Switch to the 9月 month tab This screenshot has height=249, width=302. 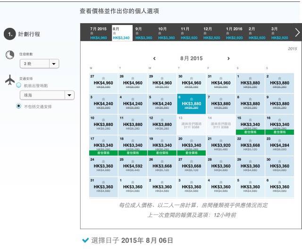(x=145, y=33)
